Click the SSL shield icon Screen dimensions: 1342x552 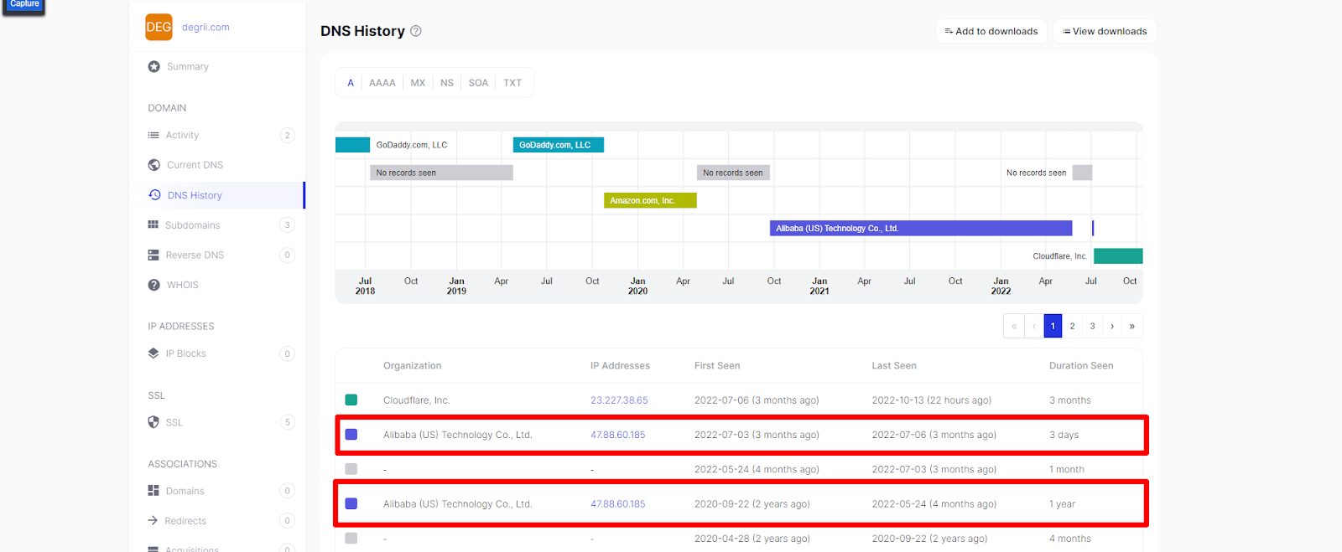[x=153, y=422]
